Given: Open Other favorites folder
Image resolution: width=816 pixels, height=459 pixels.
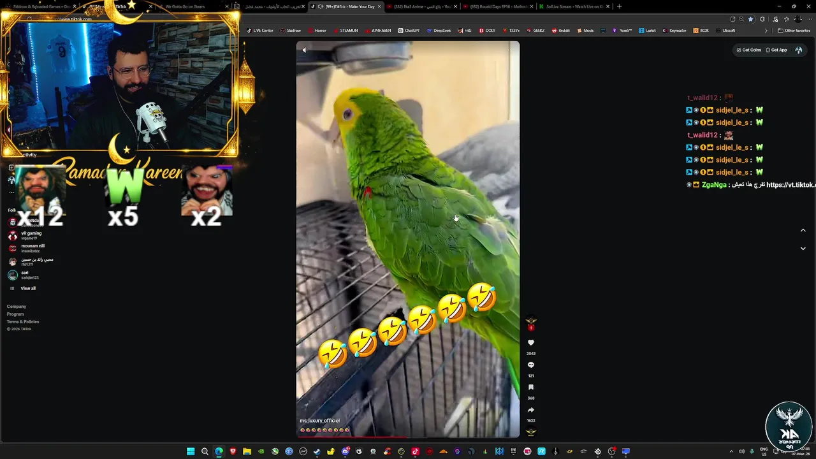Looking at the screenshot, I should click(794, 30).
